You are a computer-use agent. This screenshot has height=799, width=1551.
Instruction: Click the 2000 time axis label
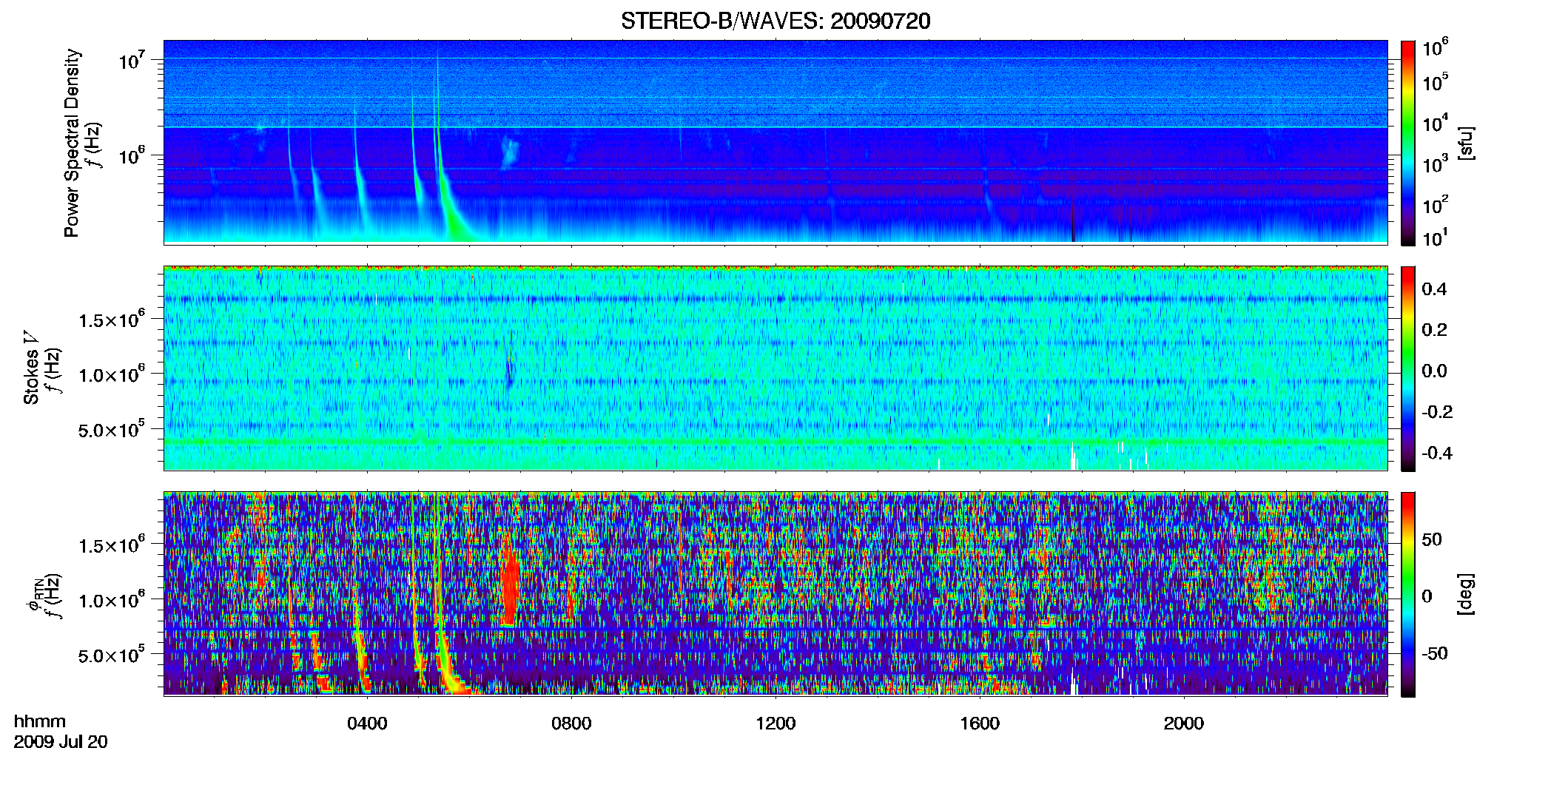(1184, 724)
